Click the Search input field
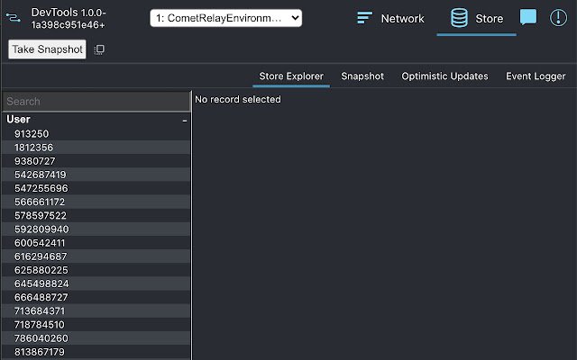Image resolution: width=577 pixels, height=360 pixels. click(96, 102)
